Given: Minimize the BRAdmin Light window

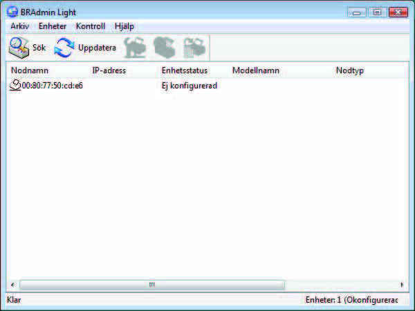Looking at the screenshot, I should pos(356,12).
